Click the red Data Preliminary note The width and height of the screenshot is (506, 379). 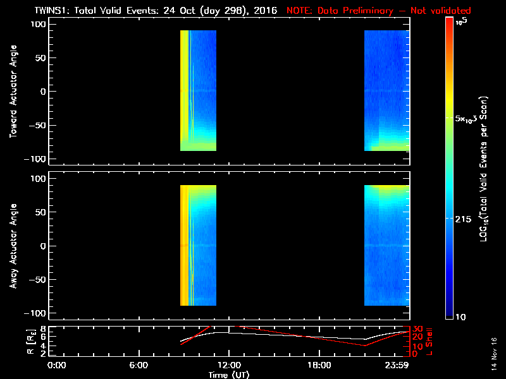click(x=379, y=11)
